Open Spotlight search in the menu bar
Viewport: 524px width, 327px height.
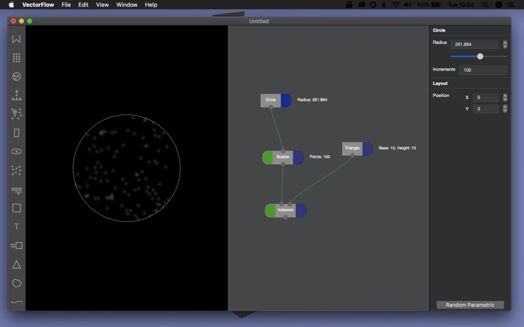(485, 5)
